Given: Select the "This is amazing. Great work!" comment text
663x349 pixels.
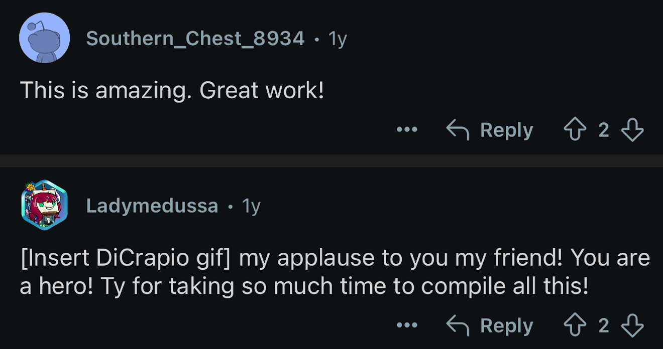Looking at the screenshot, I should [172, 90].
